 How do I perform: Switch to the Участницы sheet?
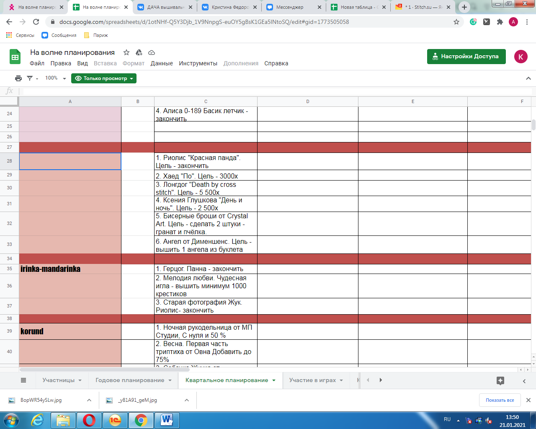pos(58,380)
